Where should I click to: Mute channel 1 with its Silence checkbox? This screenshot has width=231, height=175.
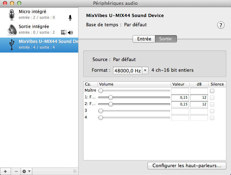point(212,98)
